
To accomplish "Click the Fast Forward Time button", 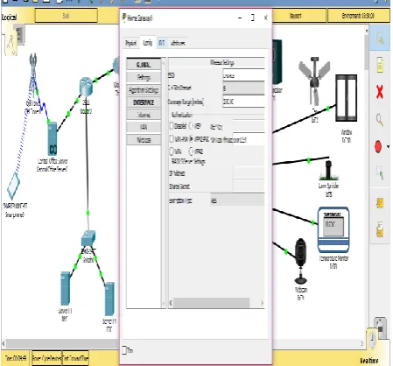I will point(75,358).
